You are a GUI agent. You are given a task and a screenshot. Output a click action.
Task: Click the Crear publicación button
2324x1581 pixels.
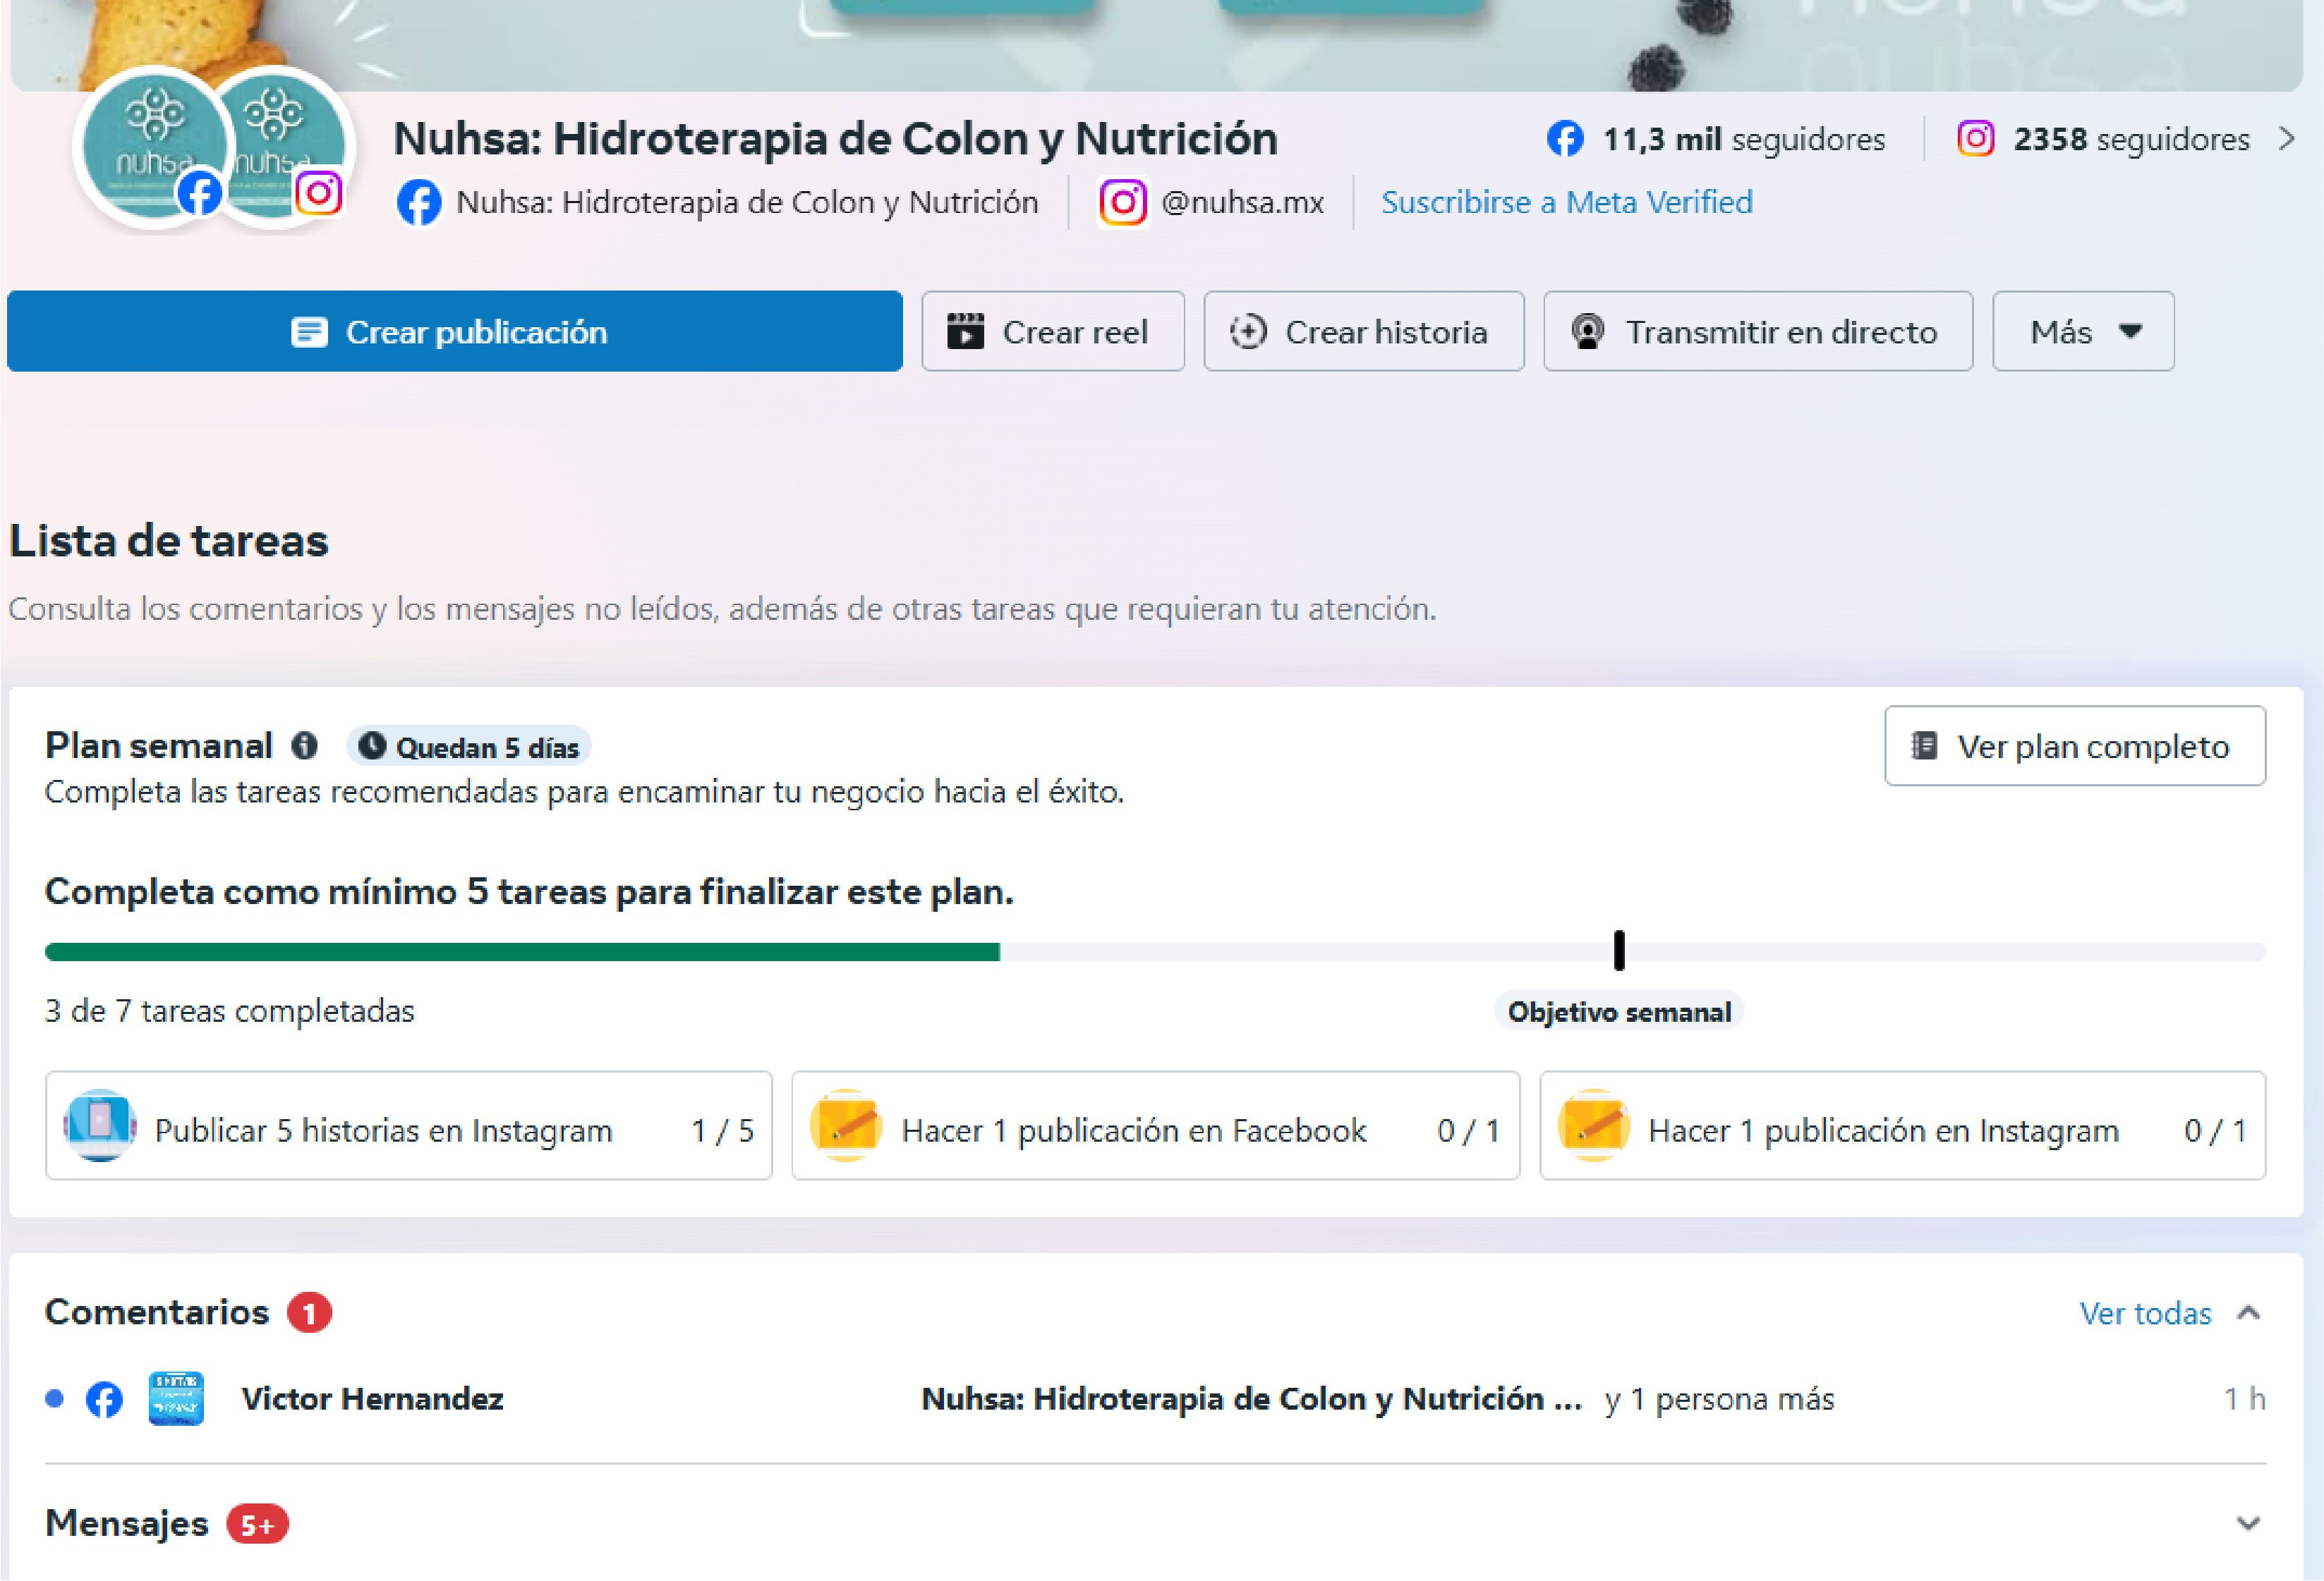click(x=455, y=332)
